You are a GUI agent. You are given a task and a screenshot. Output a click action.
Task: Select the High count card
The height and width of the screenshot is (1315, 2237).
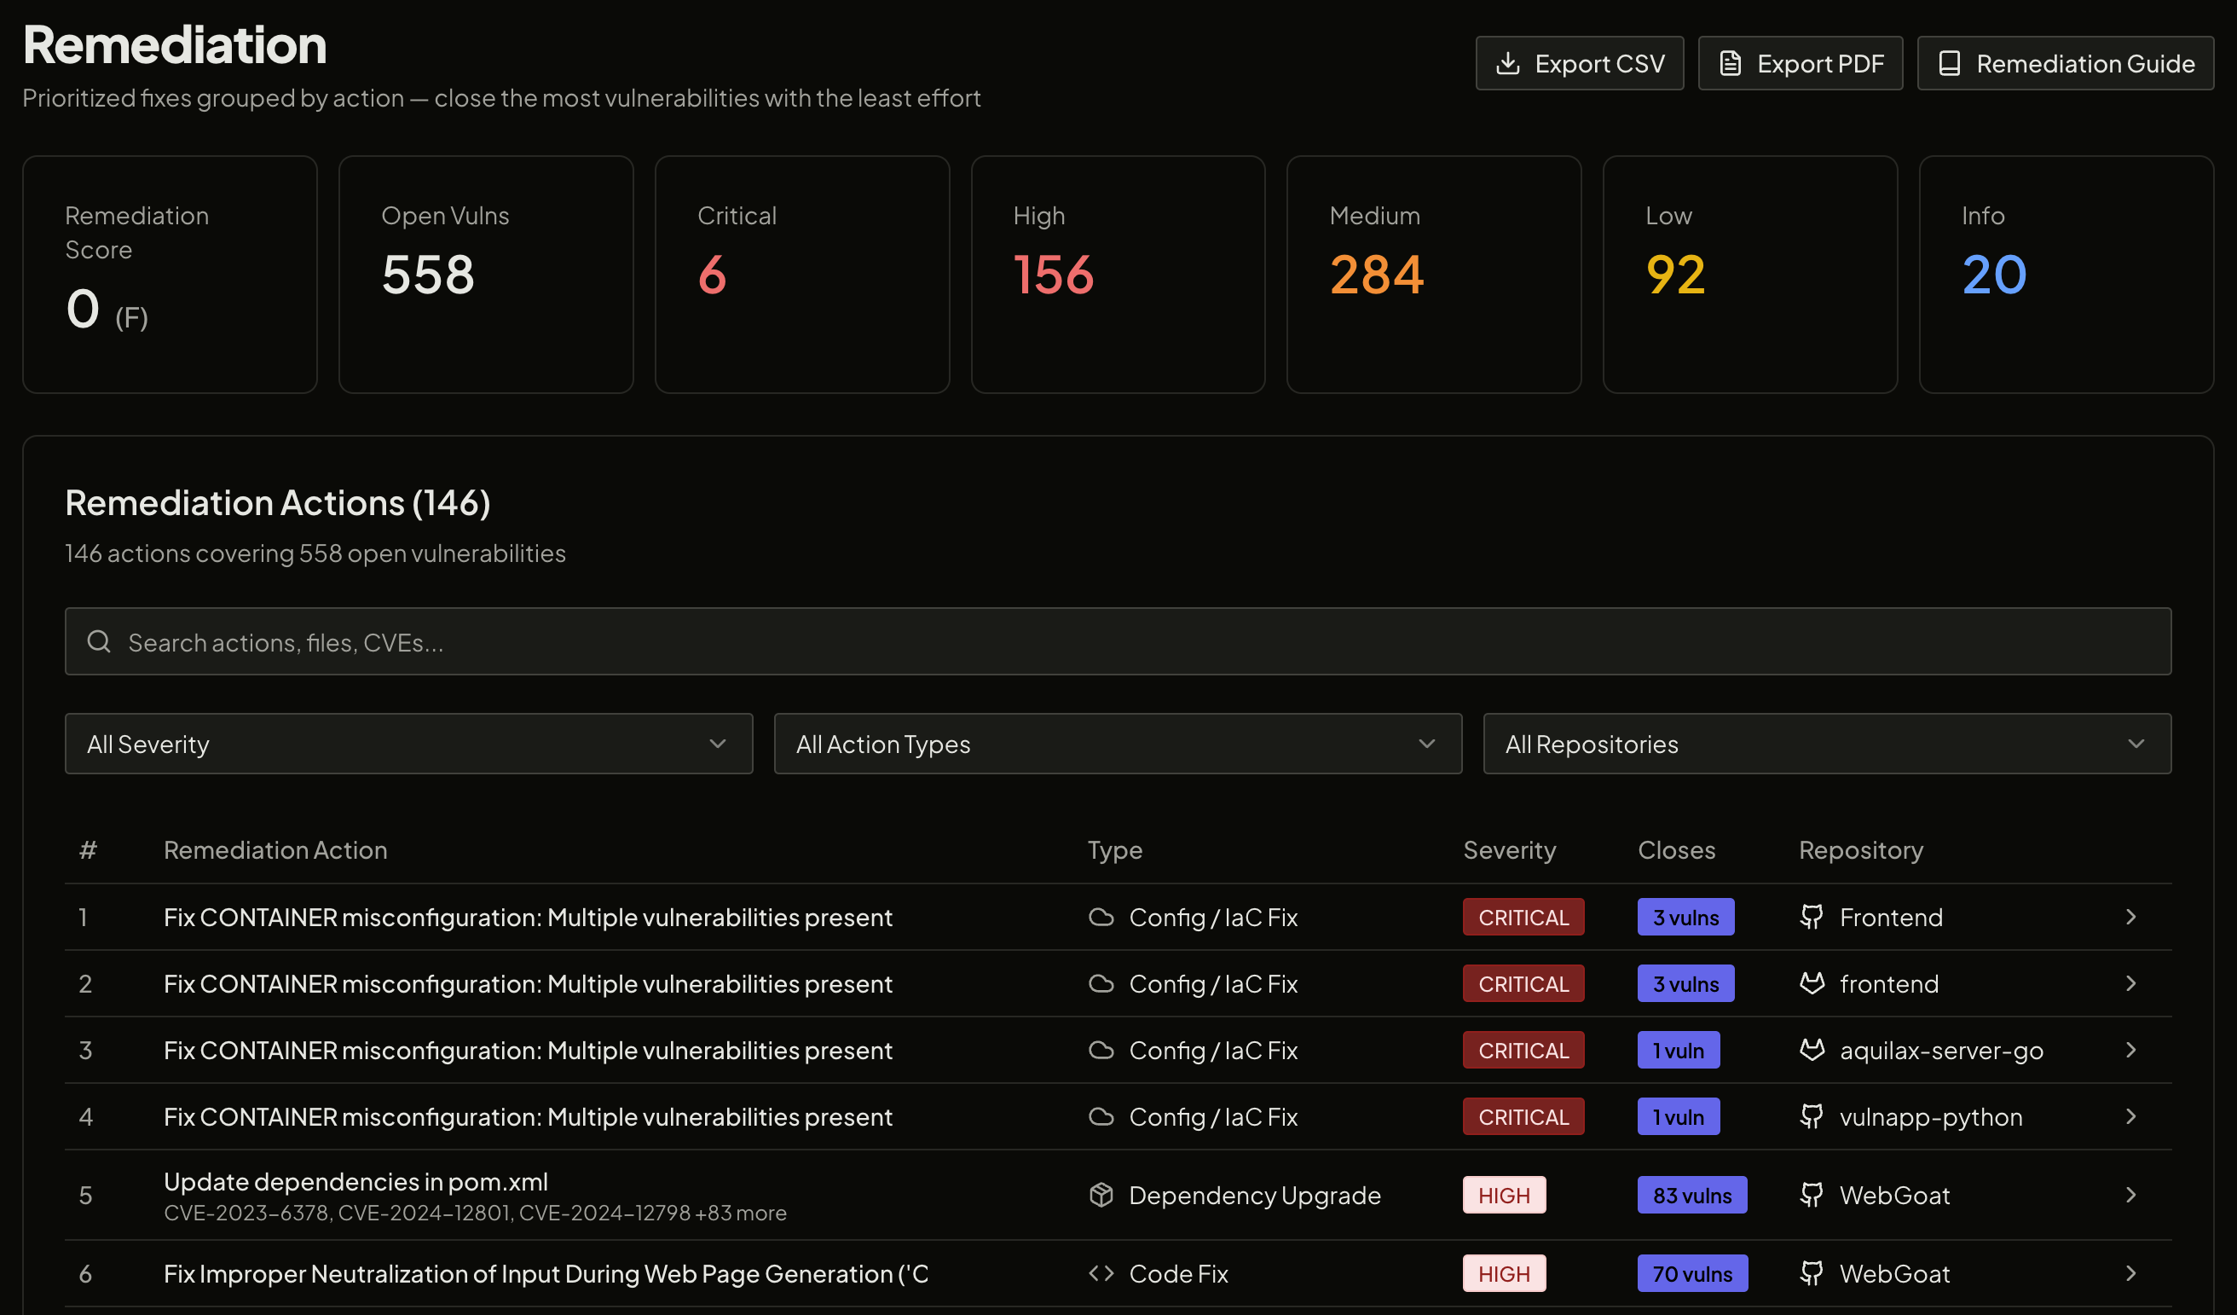(1118, 275)
